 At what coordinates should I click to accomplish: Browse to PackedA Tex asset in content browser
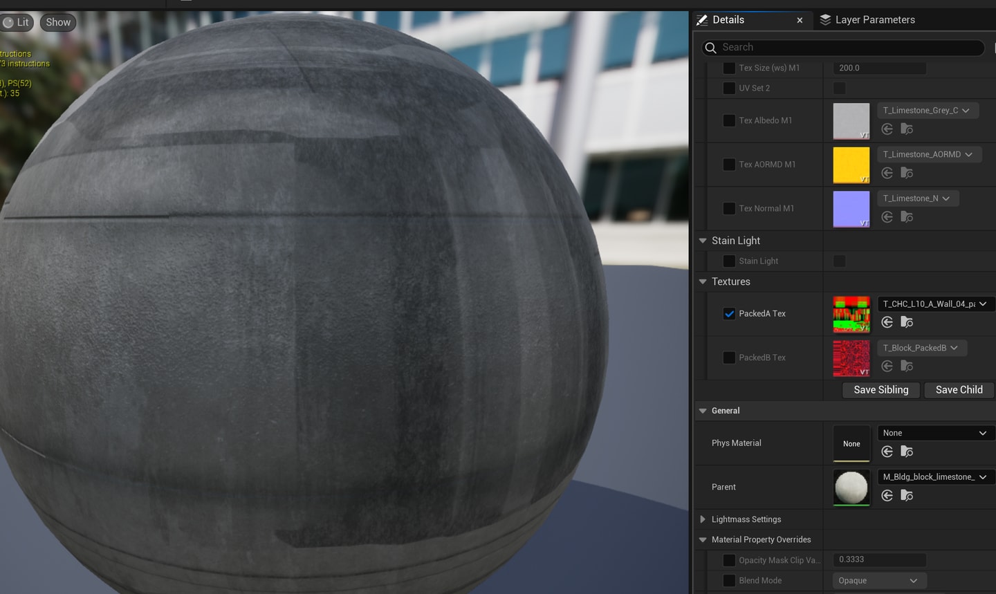907,322
